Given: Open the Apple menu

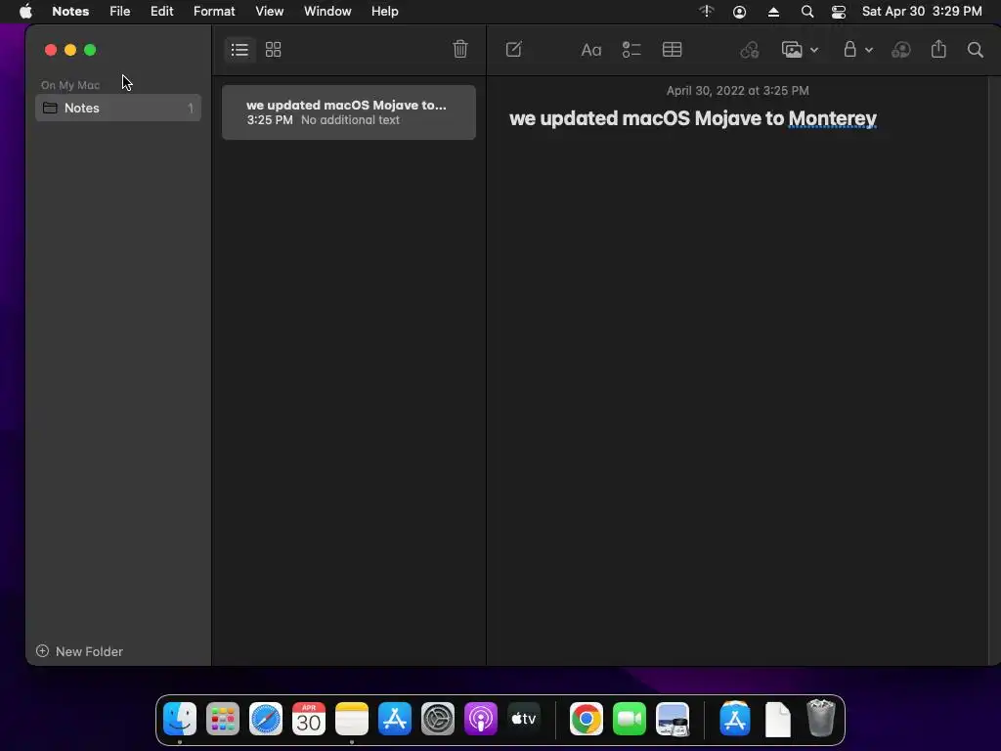Looking at the screenshot, I should [x=25, y=11].
